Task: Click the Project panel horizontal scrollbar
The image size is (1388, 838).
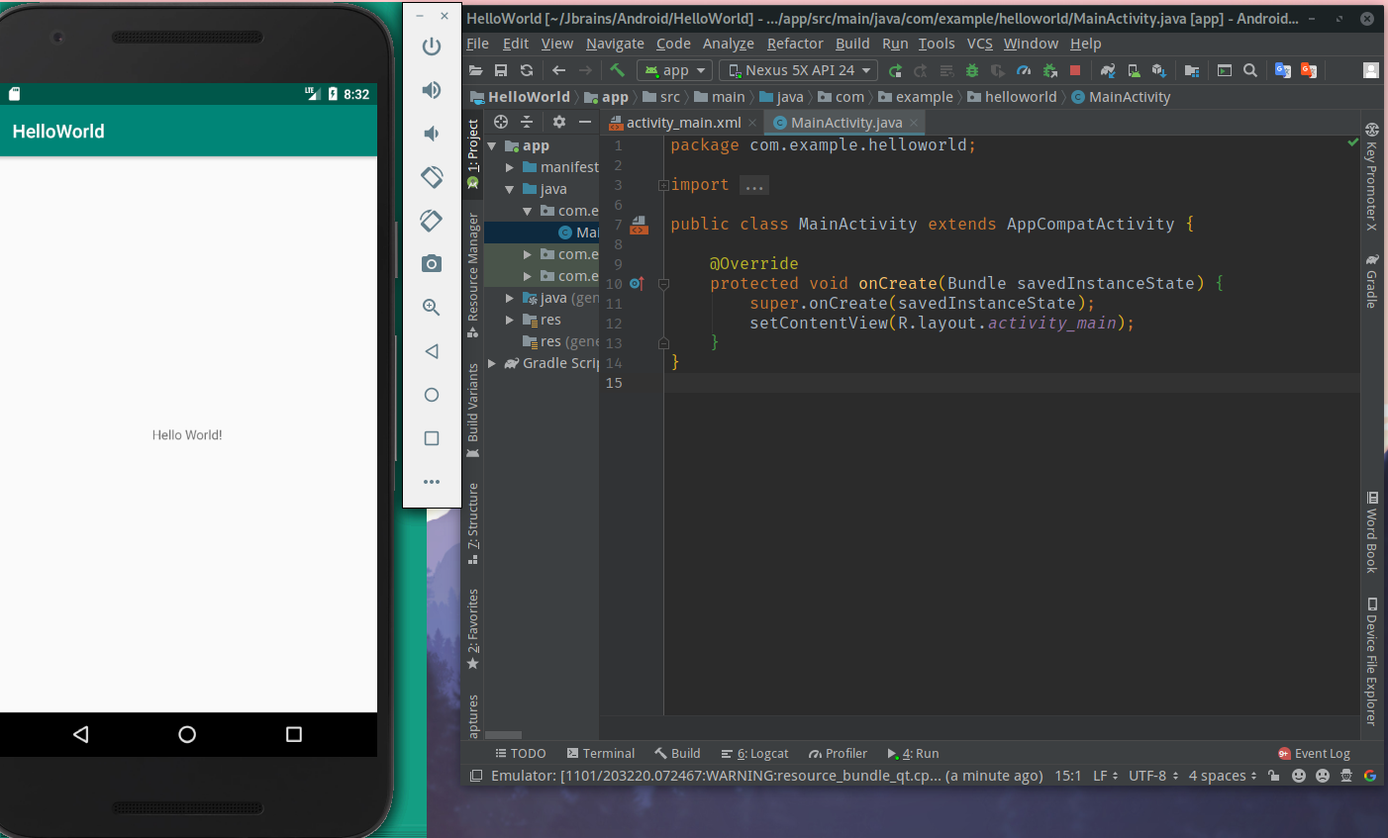Action: [503, 735]
